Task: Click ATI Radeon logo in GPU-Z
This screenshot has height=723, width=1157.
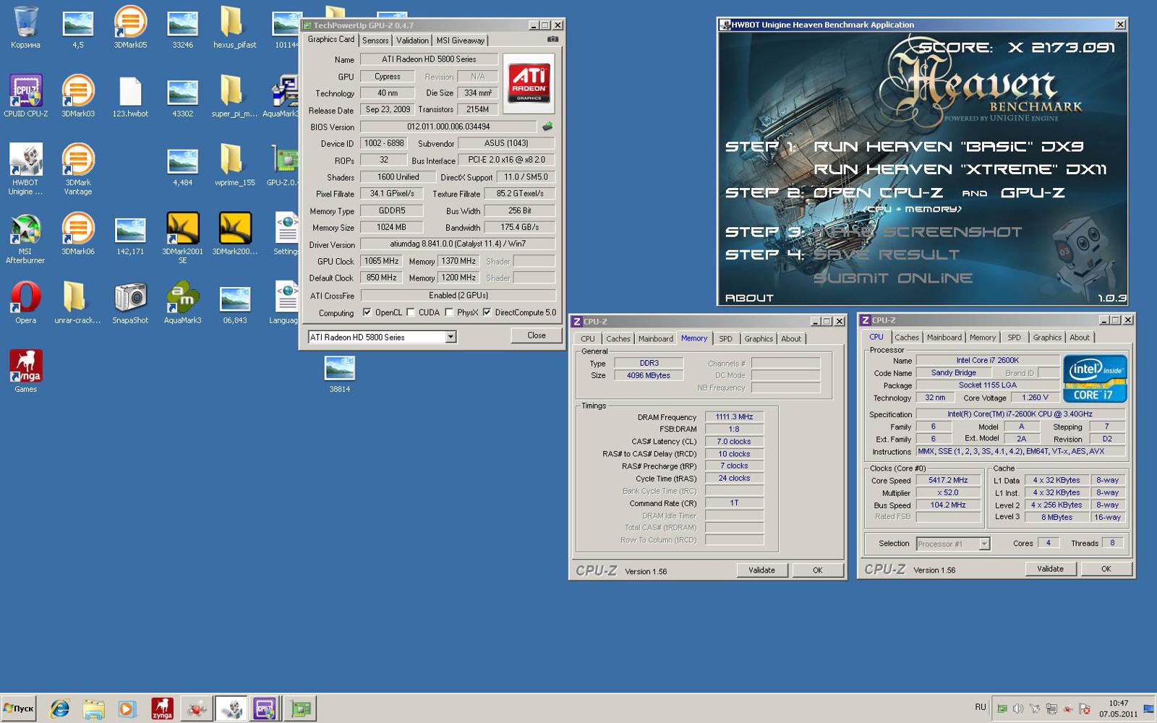Action: pyautogui.click(x=529, y=83)
